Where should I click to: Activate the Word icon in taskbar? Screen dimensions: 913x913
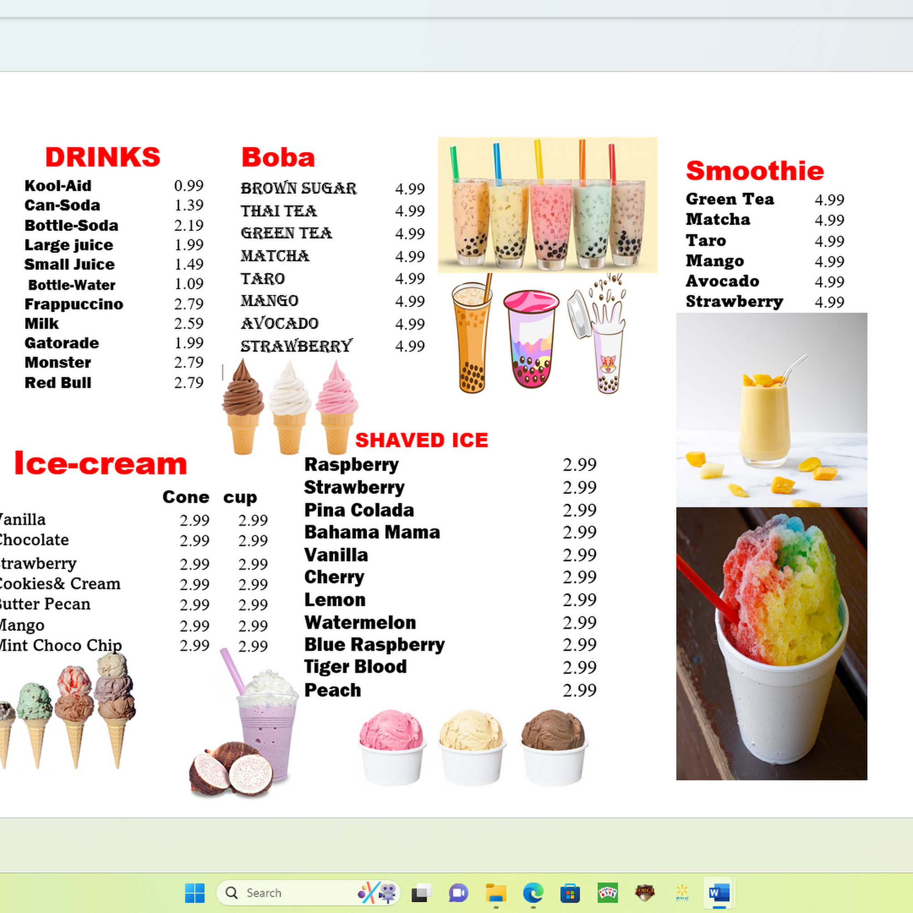pyautogui.click(x=719, y=892)
